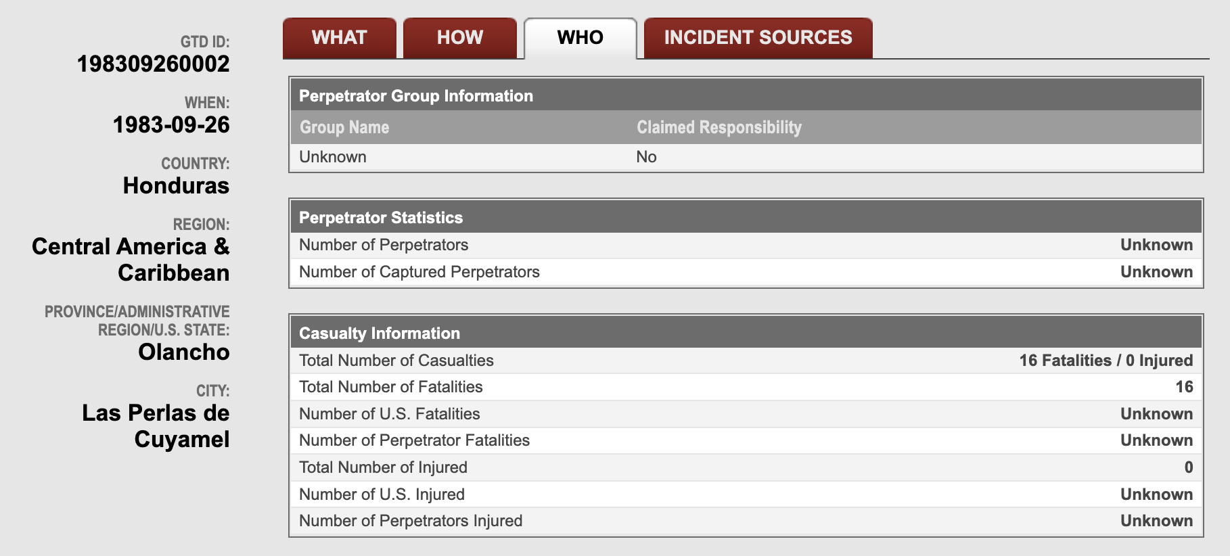Click the Group Name column header

coord(344,127)
